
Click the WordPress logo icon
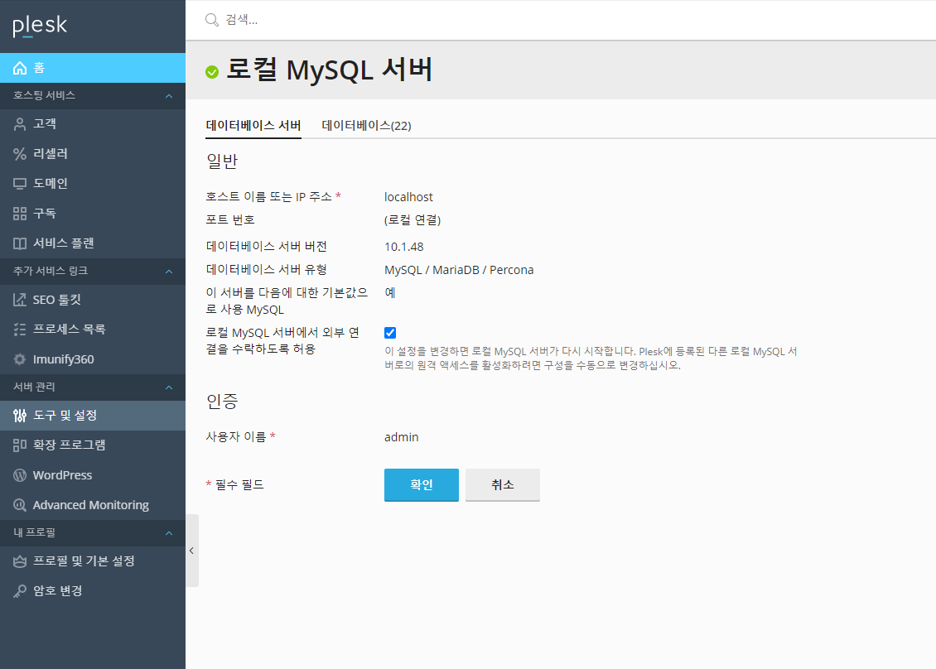[20, 475]
